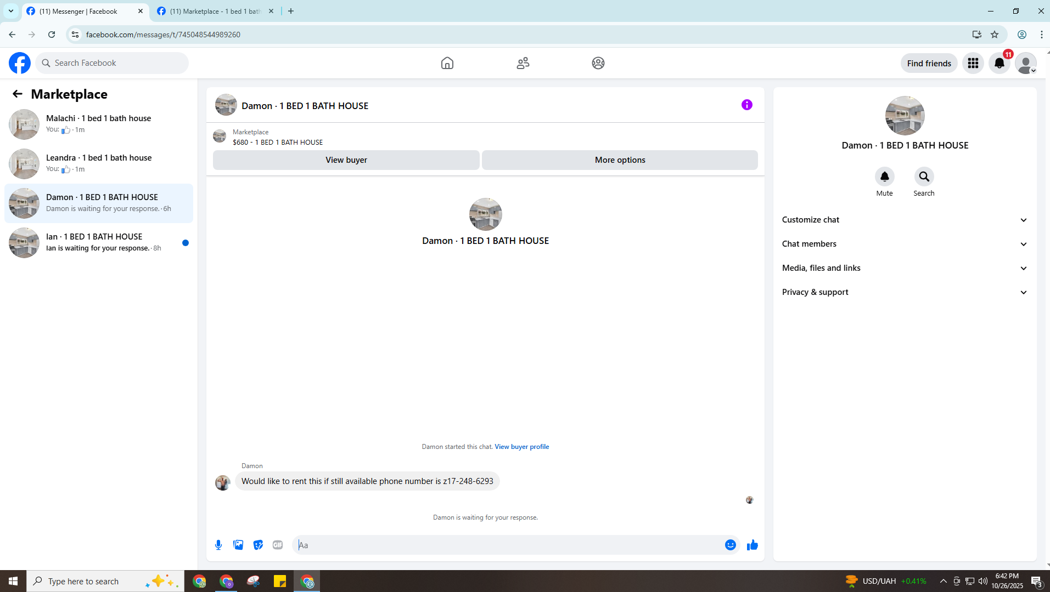This screenshot has height=592, width=1050.
Task: Open Ian's 1 BED 1 BATH HOUSE chat
Action: point(99,243)
